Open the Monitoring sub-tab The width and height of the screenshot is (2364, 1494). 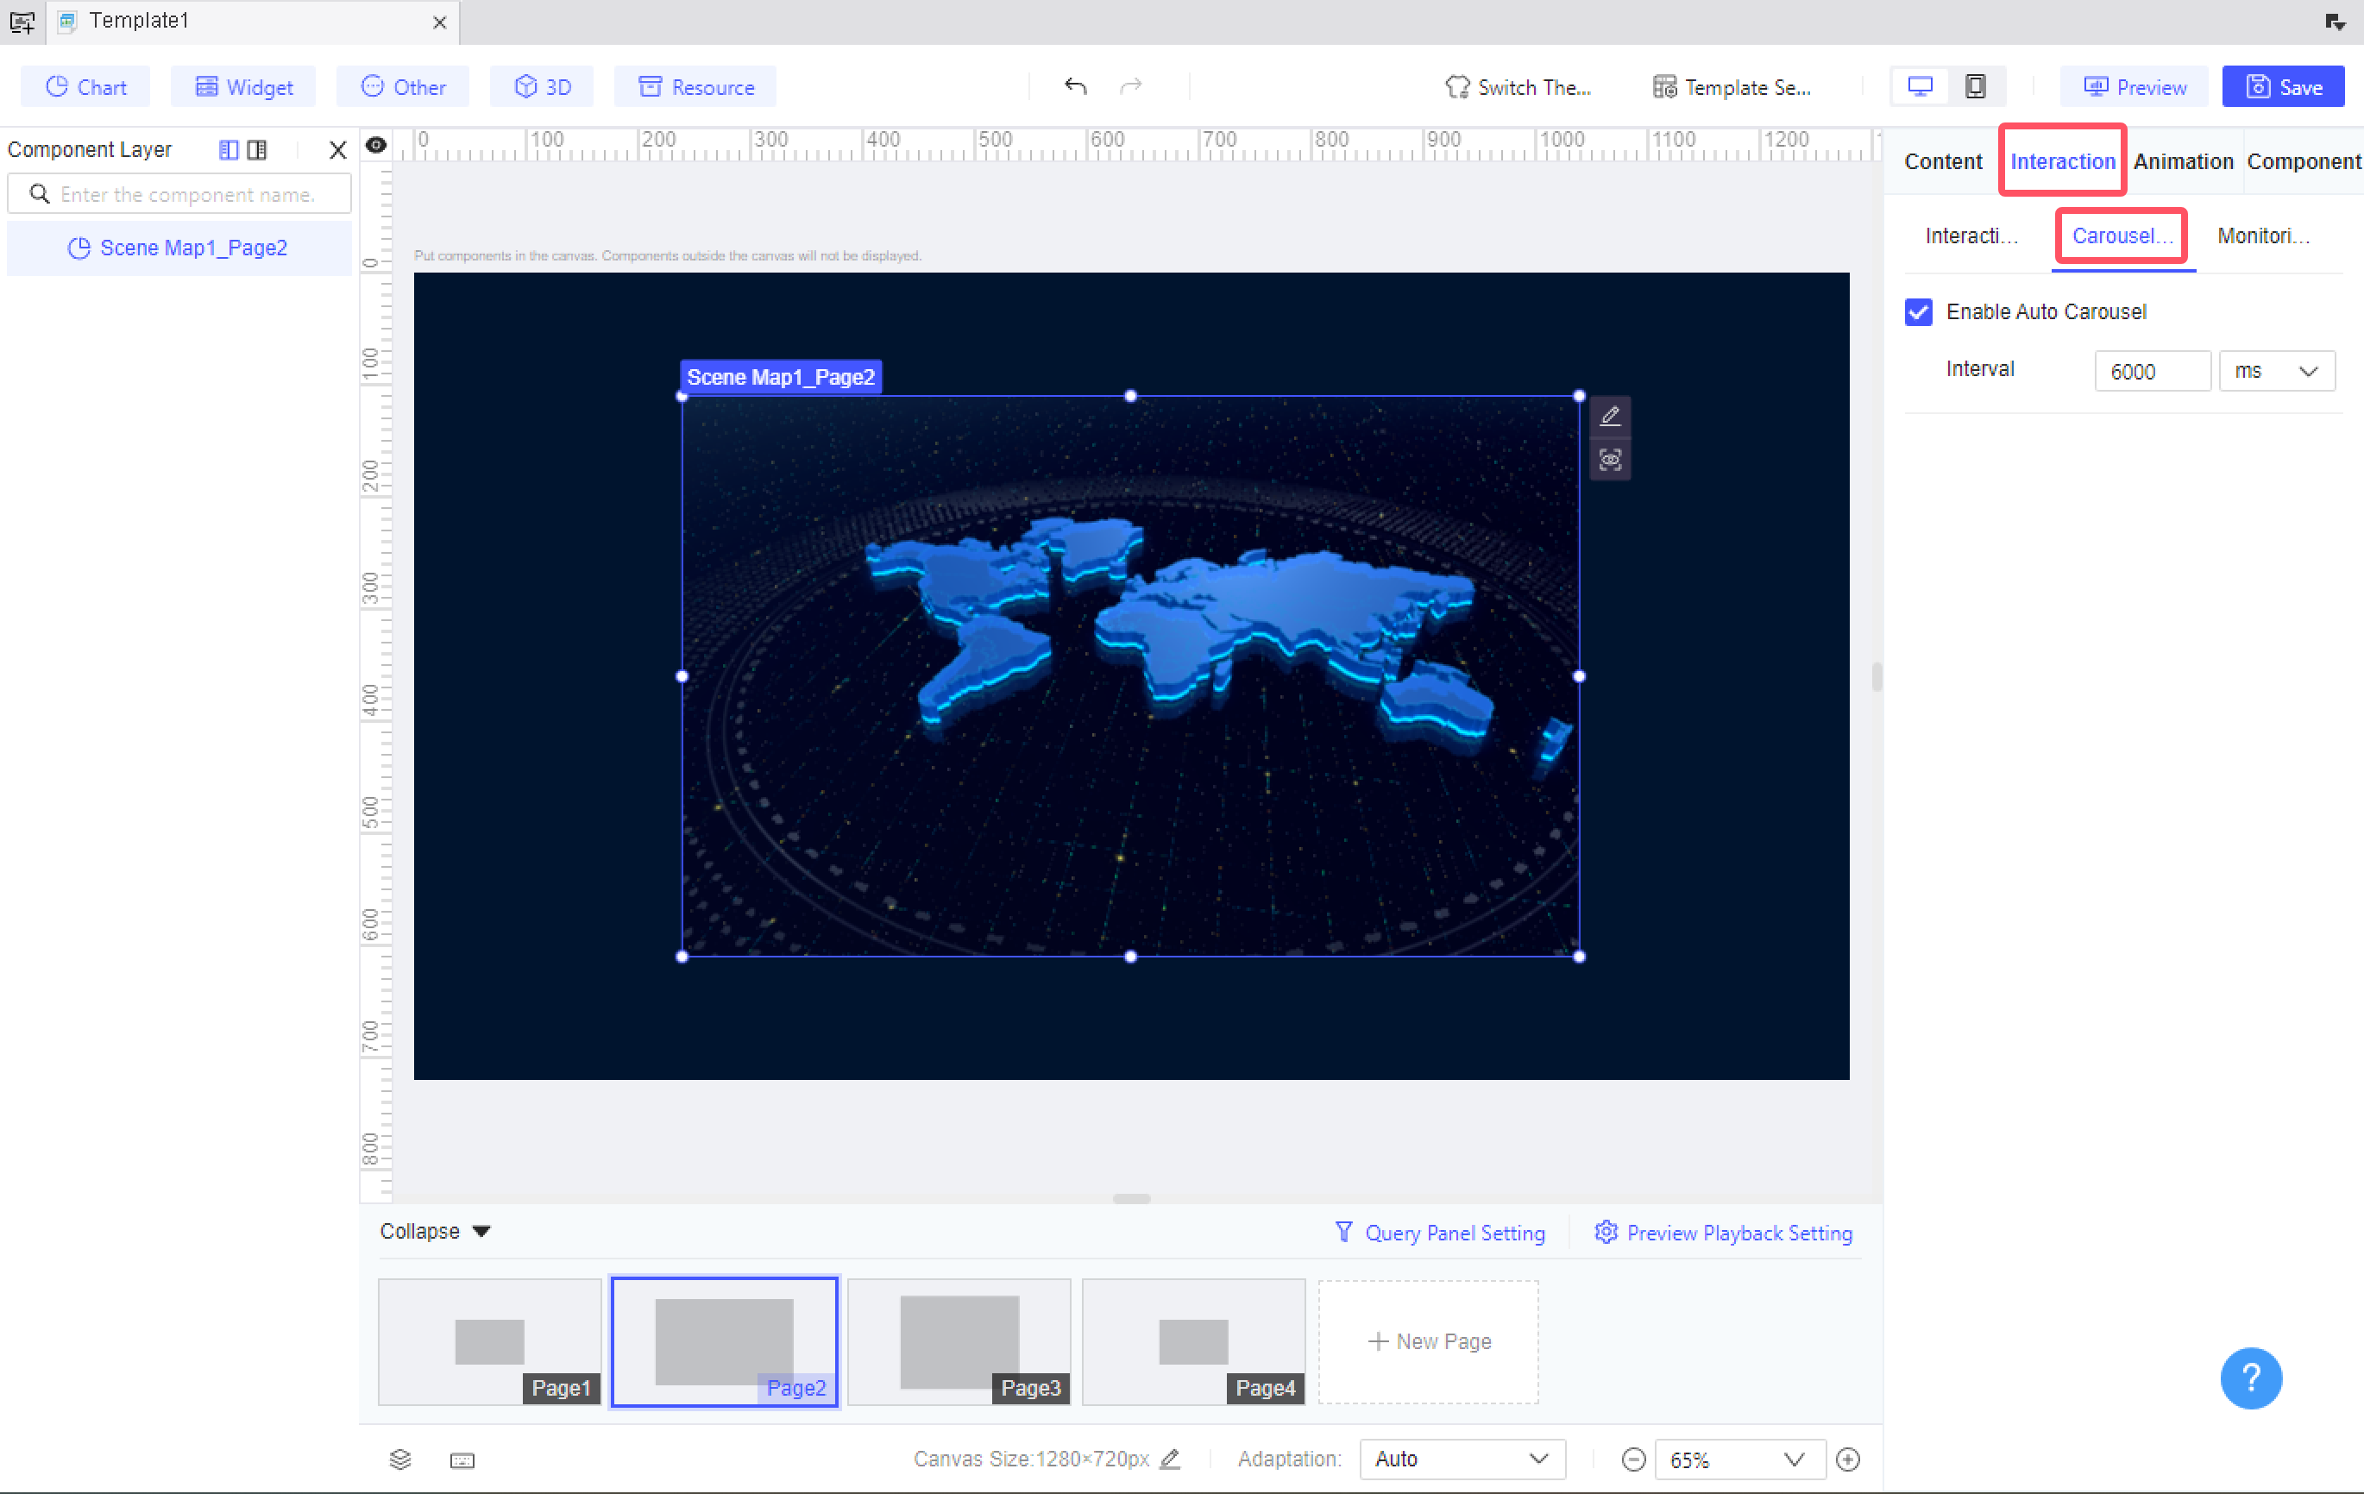coord(2263,235)
